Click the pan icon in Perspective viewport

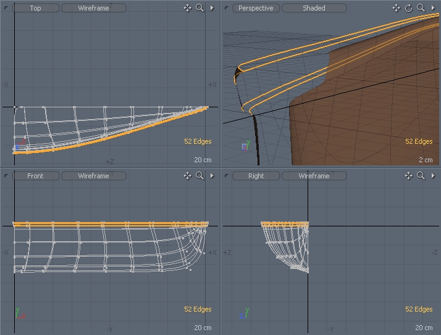coord(396,8)
